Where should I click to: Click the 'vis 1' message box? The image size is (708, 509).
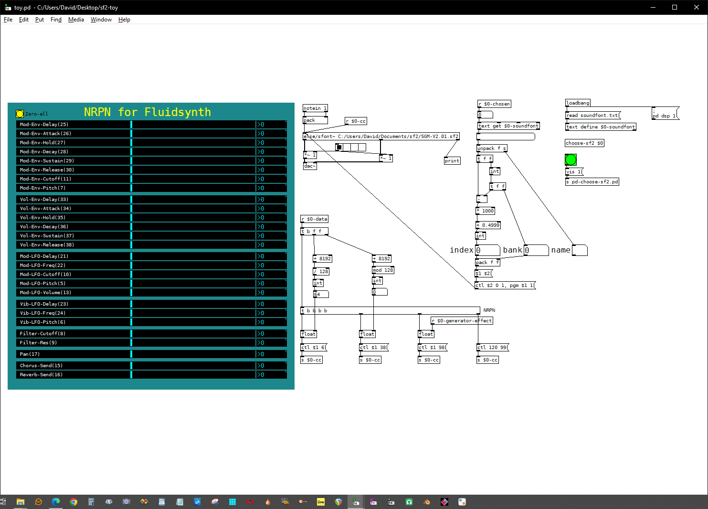click(x=574, y=172)
